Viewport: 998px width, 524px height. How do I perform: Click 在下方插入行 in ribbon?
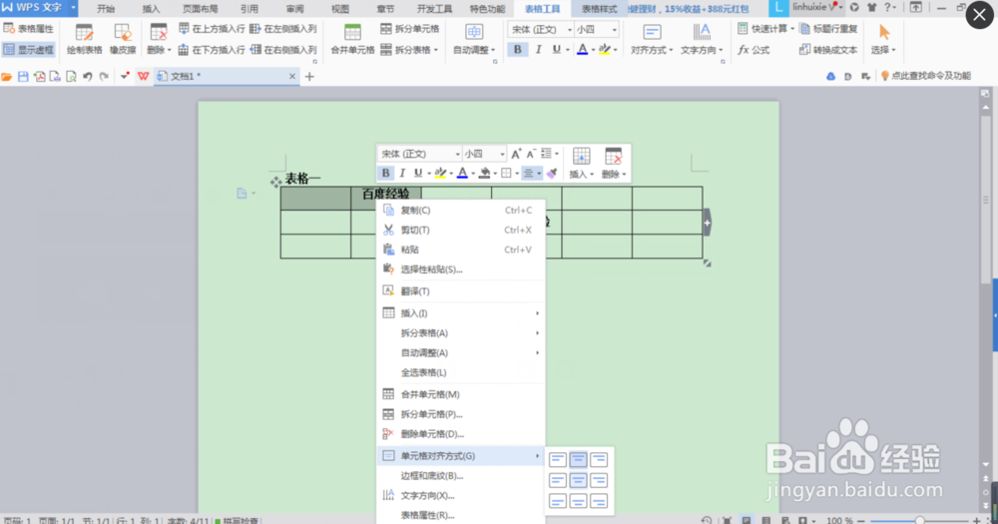[212, 49]
